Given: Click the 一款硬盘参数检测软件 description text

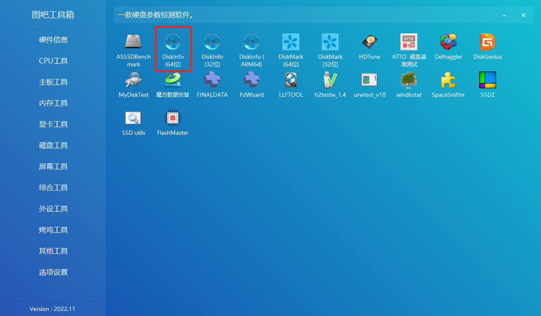Looking at the screenshot, I should point(155,15).
